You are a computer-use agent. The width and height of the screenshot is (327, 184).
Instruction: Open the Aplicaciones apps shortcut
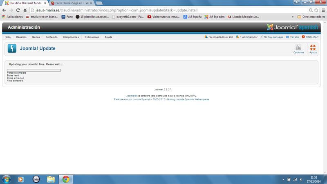(12, 17)
